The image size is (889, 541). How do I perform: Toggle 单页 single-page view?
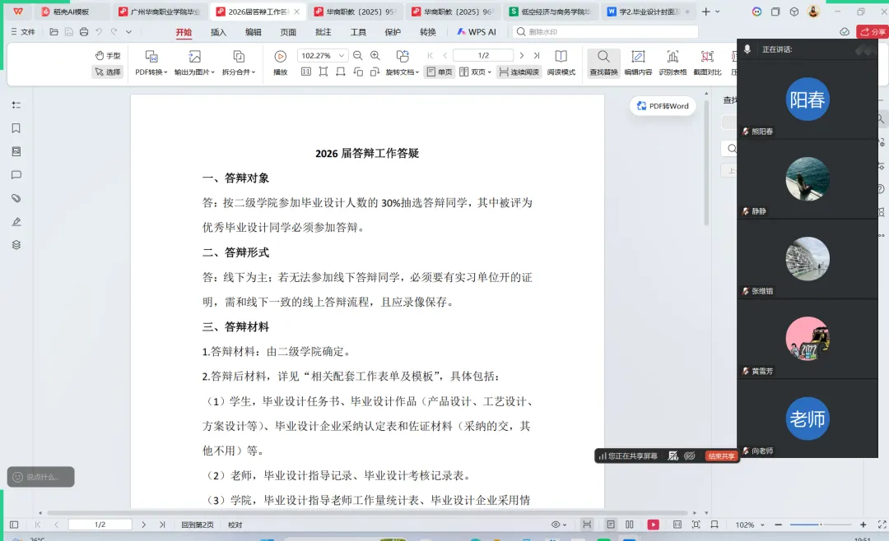point(439,72)
